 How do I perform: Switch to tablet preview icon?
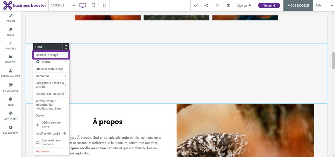pos(93,6)
